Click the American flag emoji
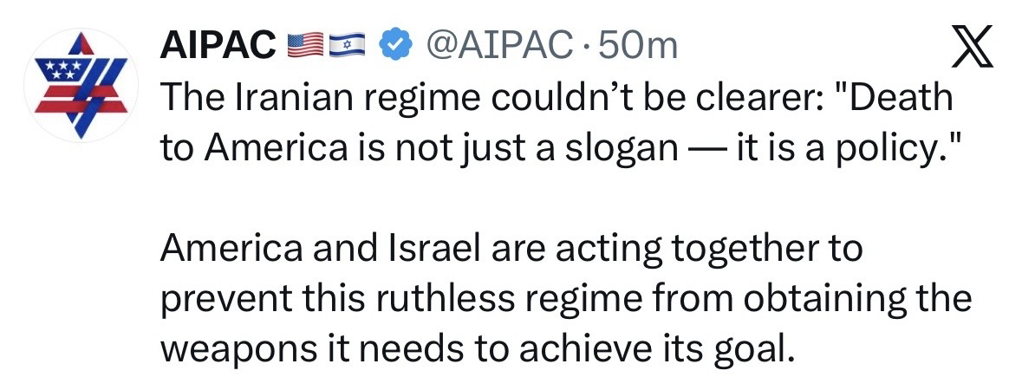Screen dimensions: 1022x390 [x=305, y=44]
